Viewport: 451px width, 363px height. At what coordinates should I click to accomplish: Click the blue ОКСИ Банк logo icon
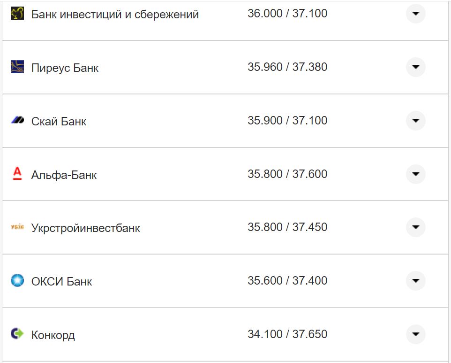click(x=17, y=281)
